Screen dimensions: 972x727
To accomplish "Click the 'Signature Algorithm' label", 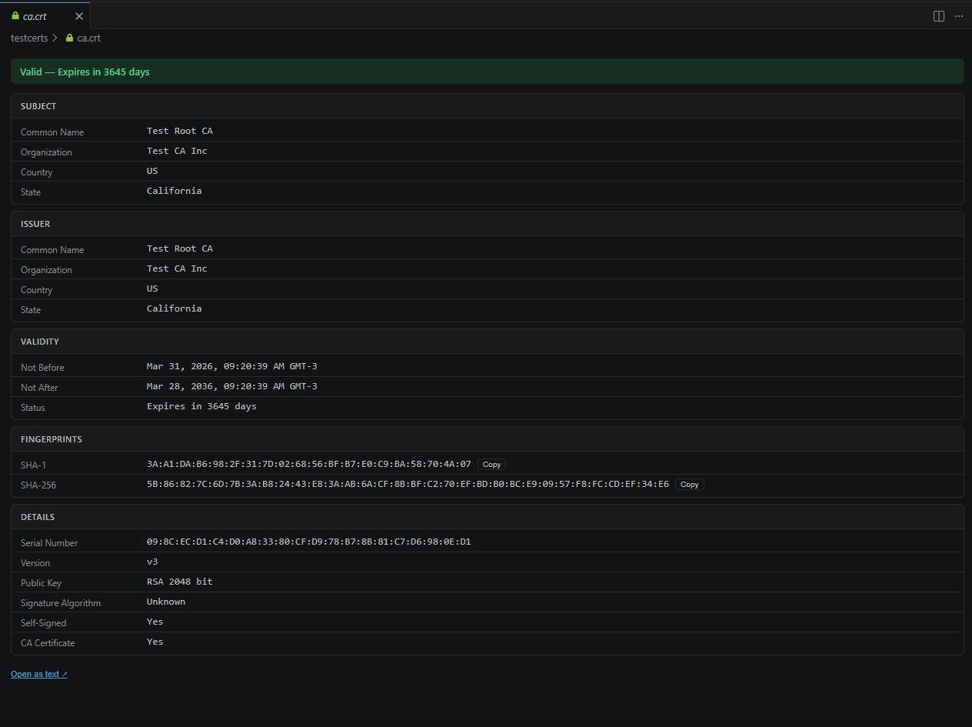I will 61,603.
